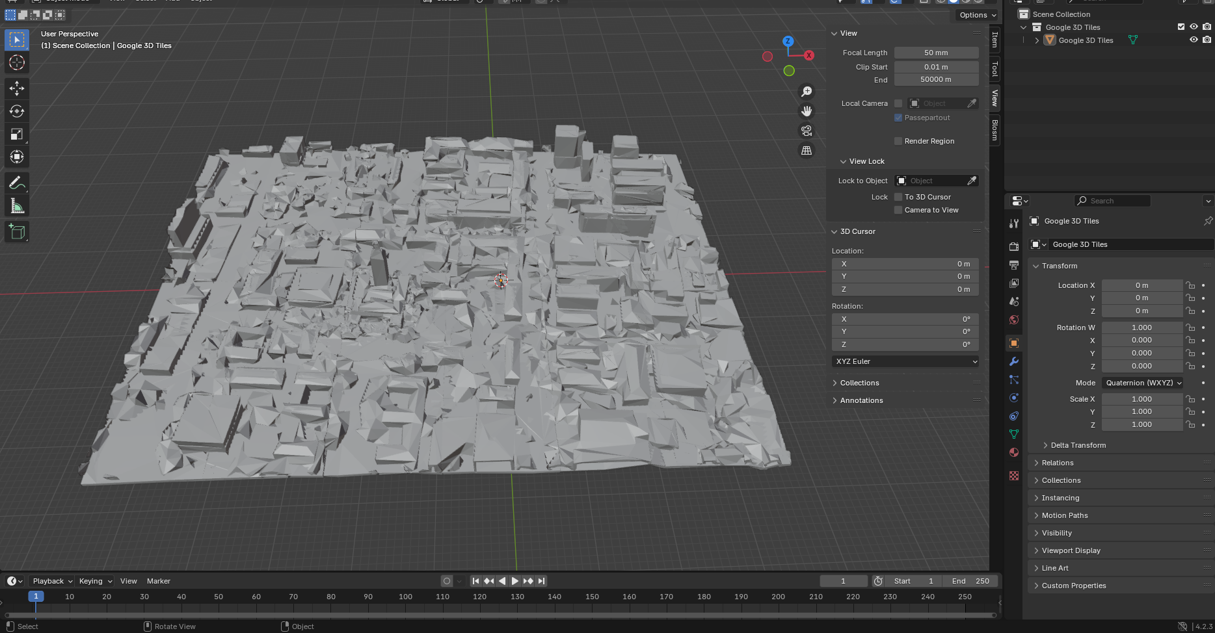This screenshot has height=633, width=1215.
Task: Switch to the Tool sidebar tab
Action: [995, 68]
